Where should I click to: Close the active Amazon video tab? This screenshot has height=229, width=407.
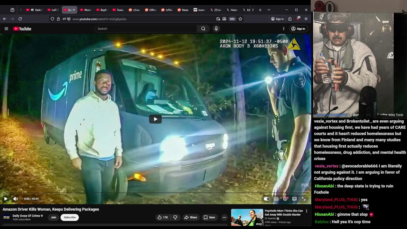tap(74, 10)
